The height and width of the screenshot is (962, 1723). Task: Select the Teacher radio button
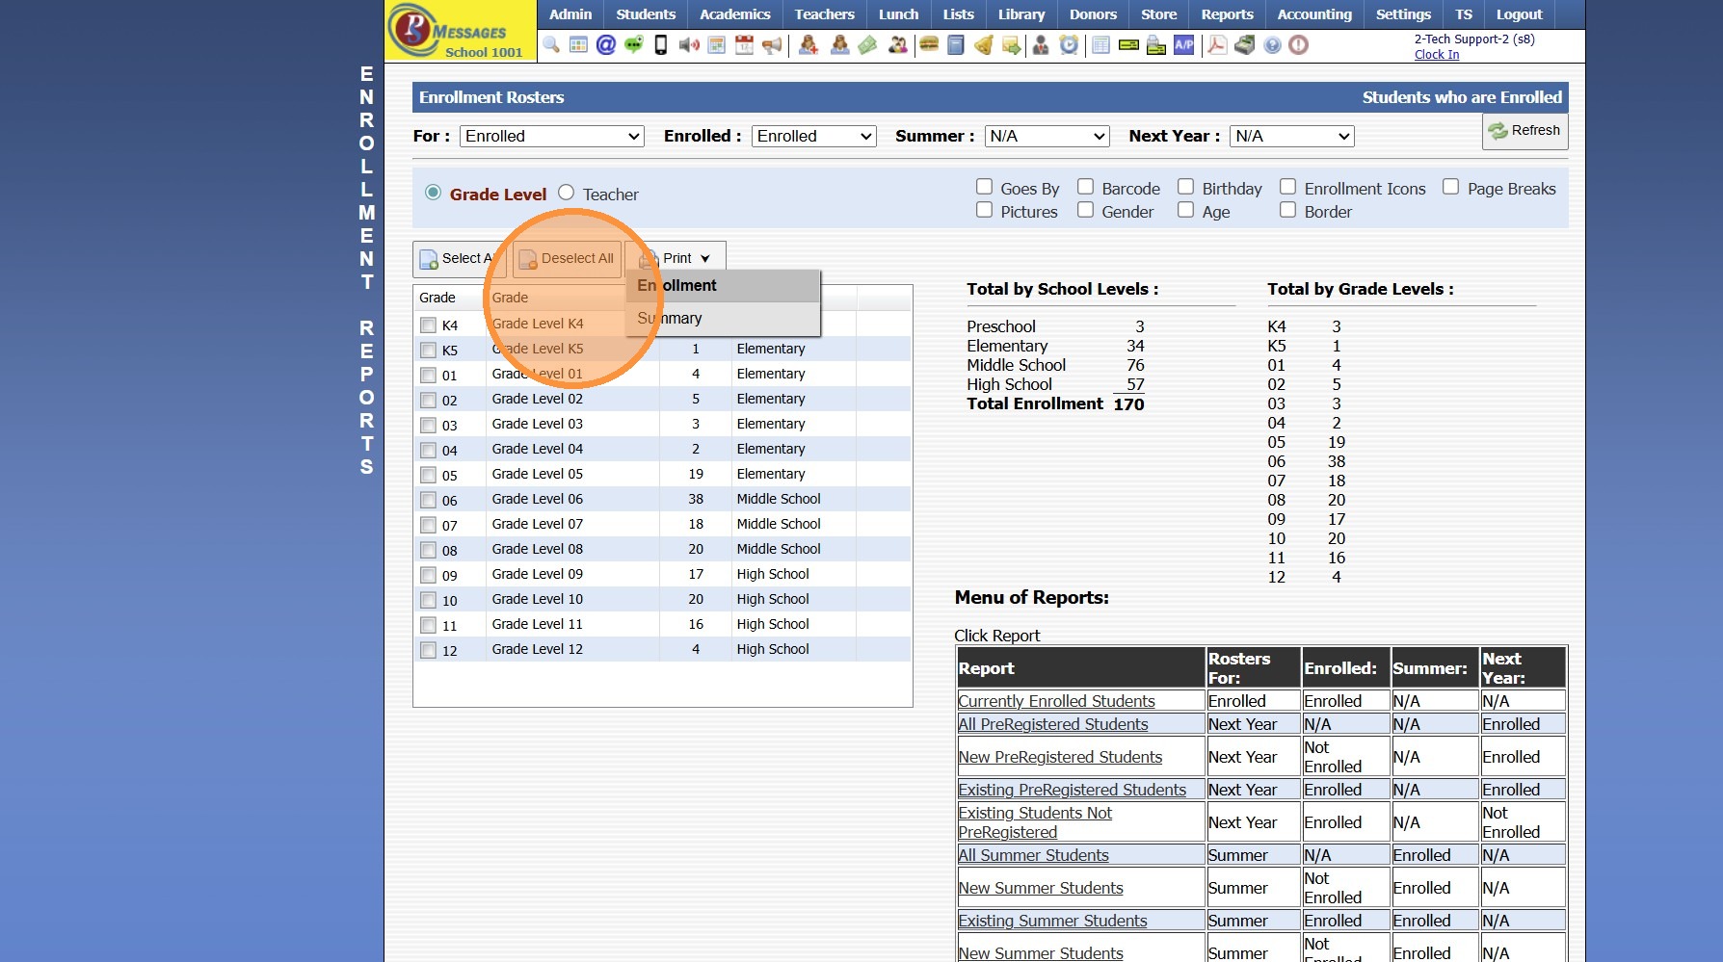(x=567, y=193)
